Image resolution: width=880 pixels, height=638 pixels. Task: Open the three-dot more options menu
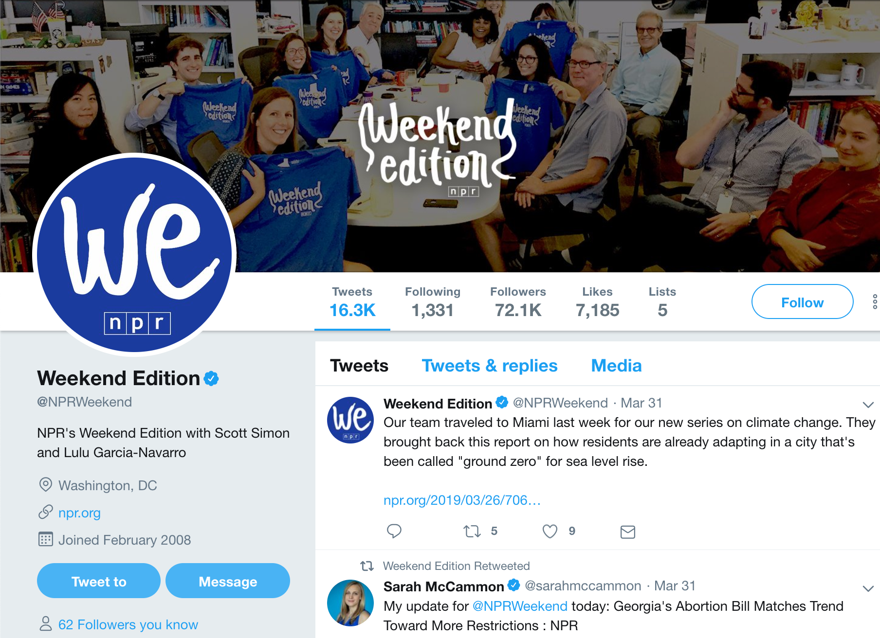875,302
